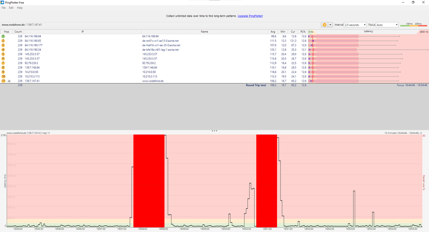Screen dimensions: 429x232
Task: Click the Min column header
Action: tap(283, 32)
